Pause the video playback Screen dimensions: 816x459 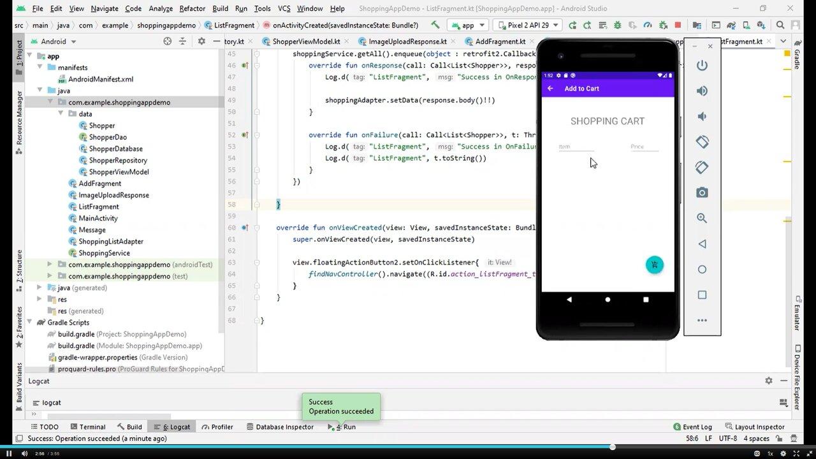coord(9,453)
